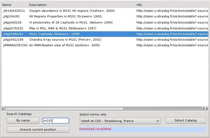Click Chandra X-ray sources in M101 description
This screenshot has height=138, width=210.
(x=65, y=40)
